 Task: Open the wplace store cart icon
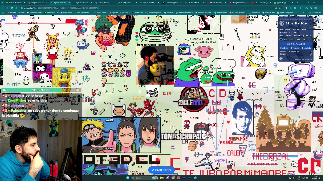(319, 27)
